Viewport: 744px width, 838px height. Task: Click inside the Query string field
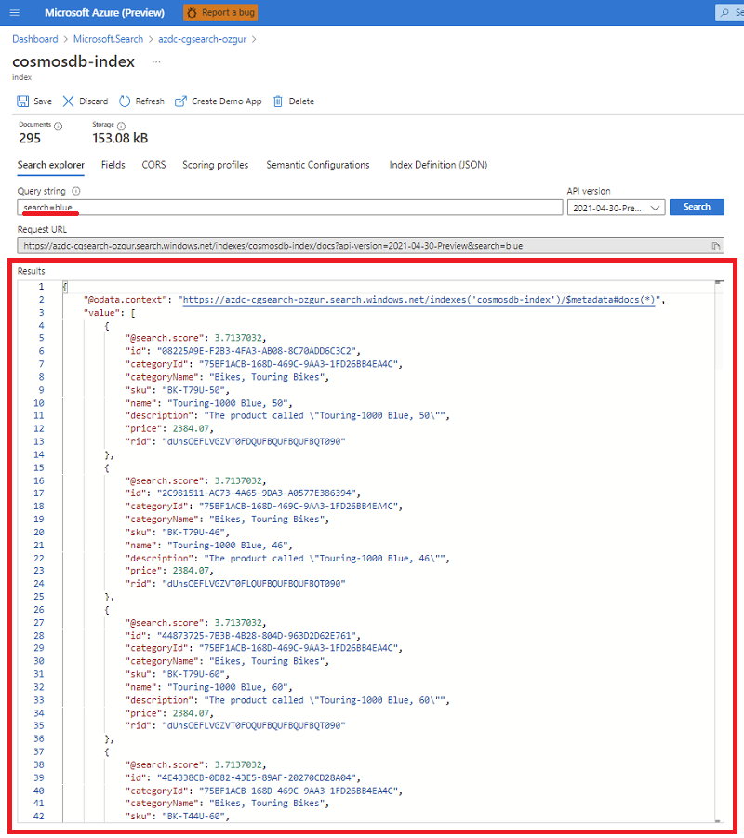click(x=279, y=207)
